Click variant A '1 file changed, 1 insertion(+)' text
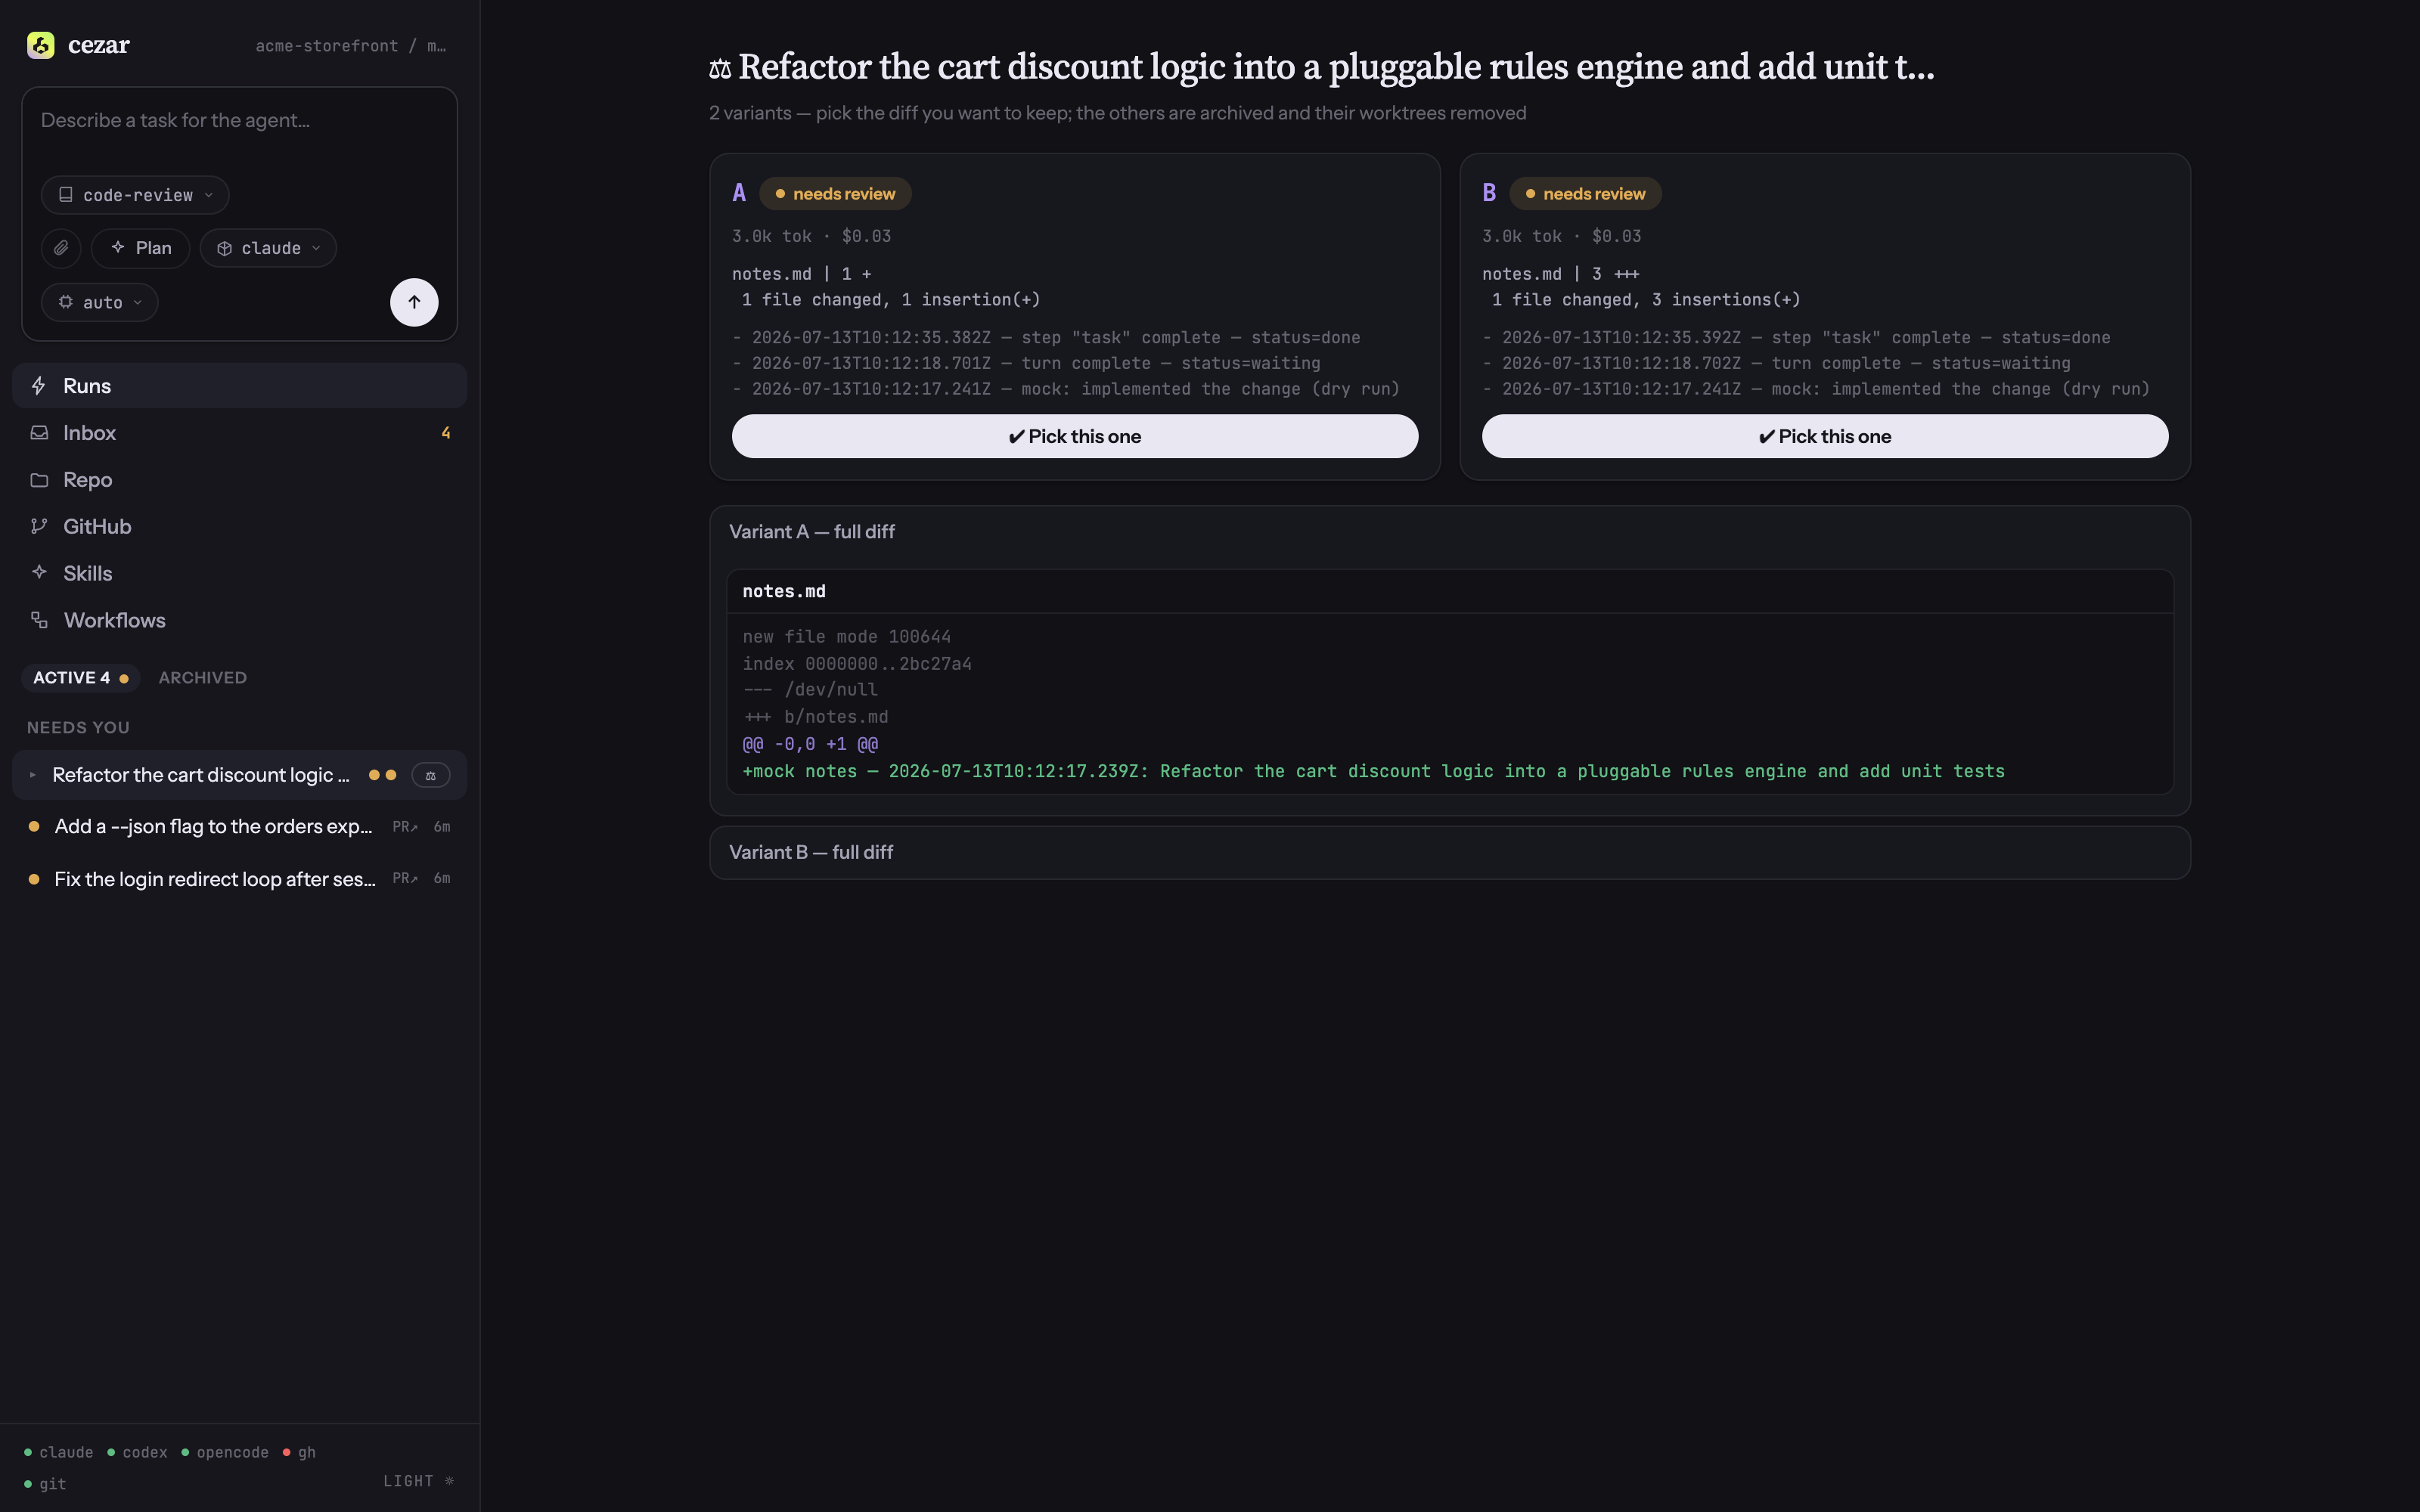The height and width of the screenshot is (1512, 2420). pos(891,300)
